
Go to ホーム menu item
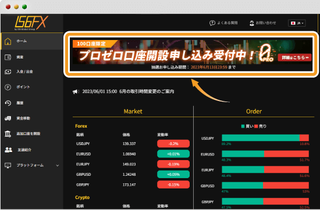coord(22,41)
